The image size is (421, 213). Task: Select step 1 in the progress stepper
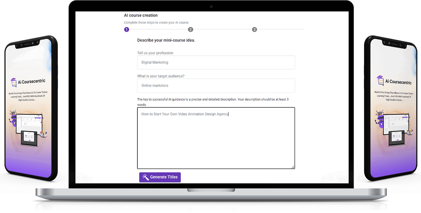[x=127, y=29]
